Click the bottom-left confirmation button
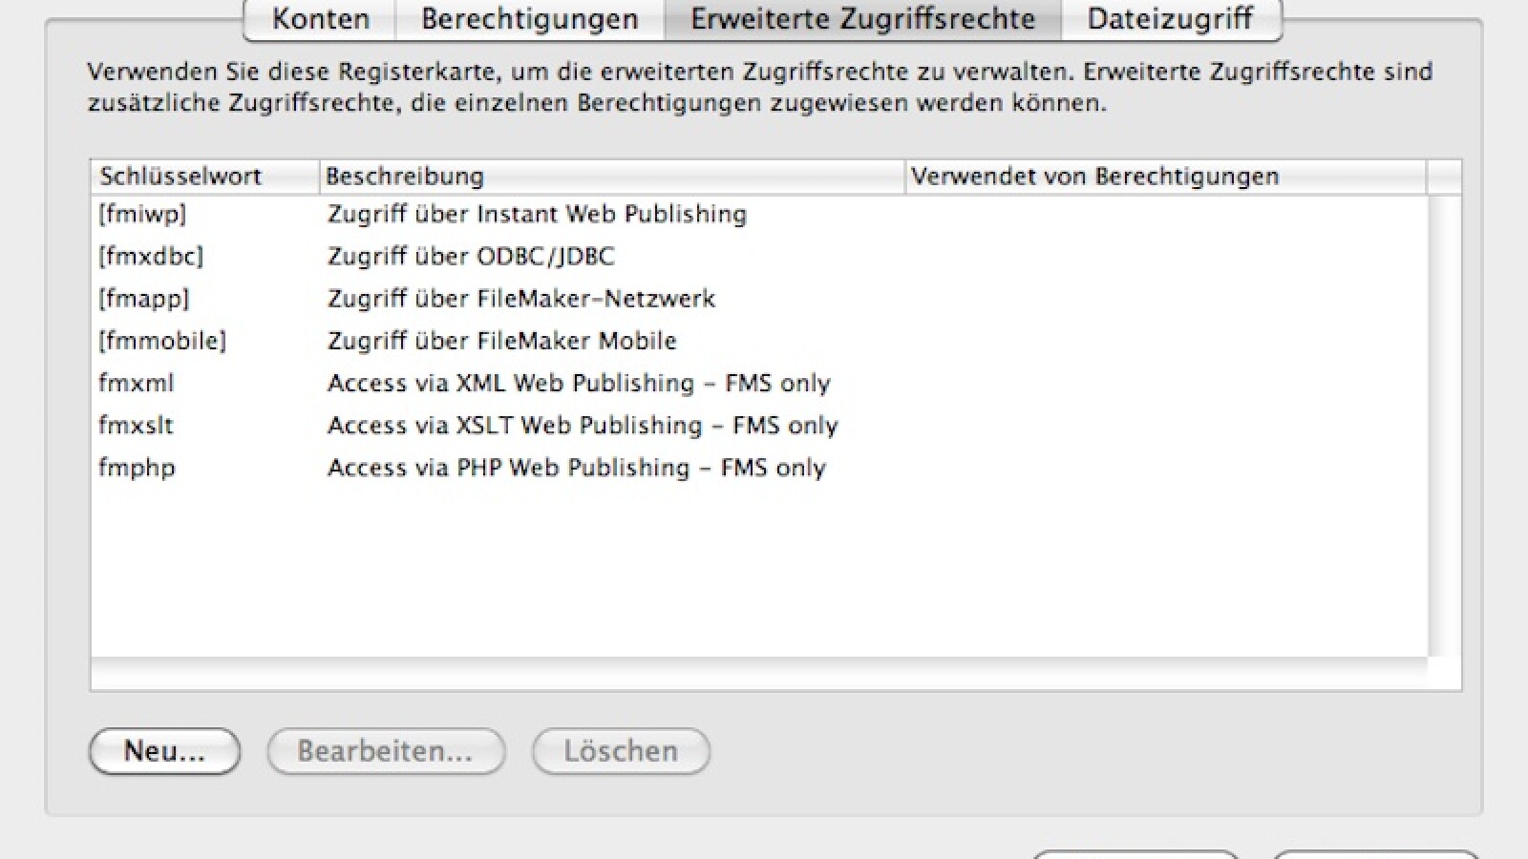1528x859 pixels. click(x=1136, y=855)
